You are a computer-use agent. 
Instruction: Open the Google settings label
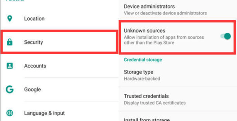coord(32,89)
